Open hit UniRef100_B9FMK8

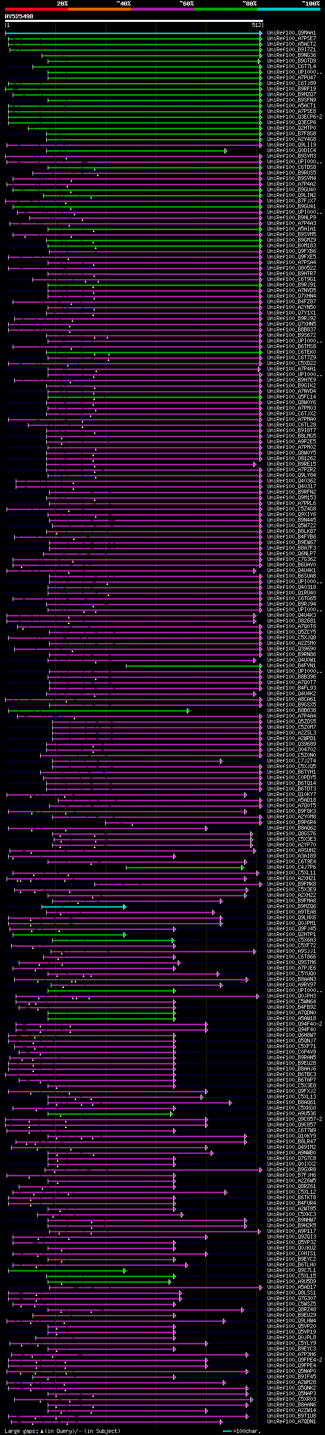coord(291,884)
